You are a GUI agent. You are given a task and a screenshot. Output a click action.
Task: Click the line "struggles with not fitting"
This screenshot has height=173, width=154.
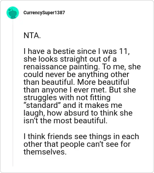pyautogui.click(x=67, y=97)
